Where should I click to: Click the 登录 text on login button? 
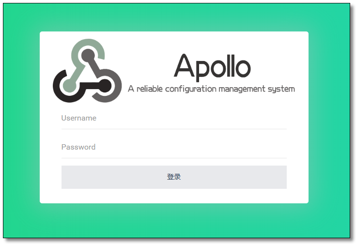tap(174, 177)
